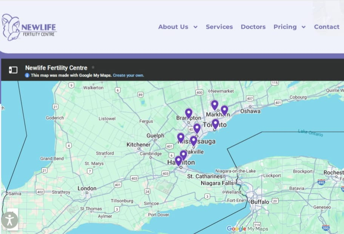Image resolution: width=344 pixels, height=234 pixels.
Task: Click the info icon beside map notice
Action: tap(27, 75)
